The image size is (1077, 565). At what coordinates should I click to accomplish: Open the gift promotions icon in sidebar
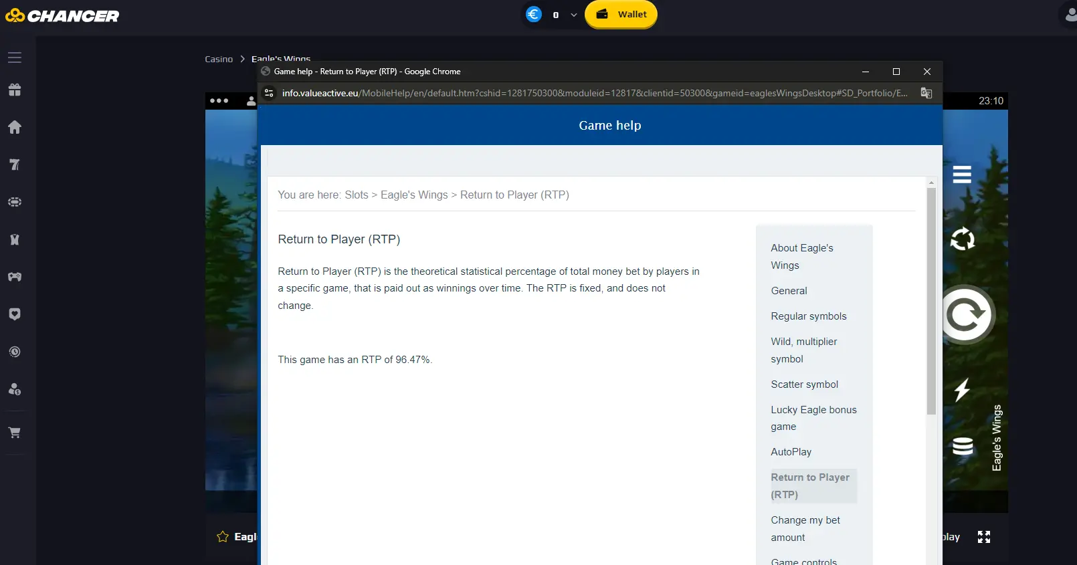coord(15,90)
